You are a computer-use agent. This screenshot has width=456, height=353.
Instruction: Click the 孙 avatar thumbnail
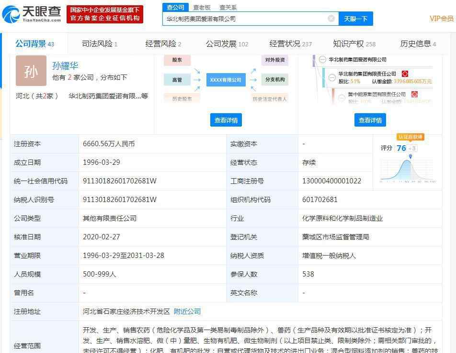click(31, 71)
